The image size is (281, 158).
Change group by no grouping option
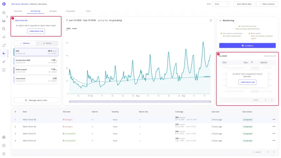(116, 20)
